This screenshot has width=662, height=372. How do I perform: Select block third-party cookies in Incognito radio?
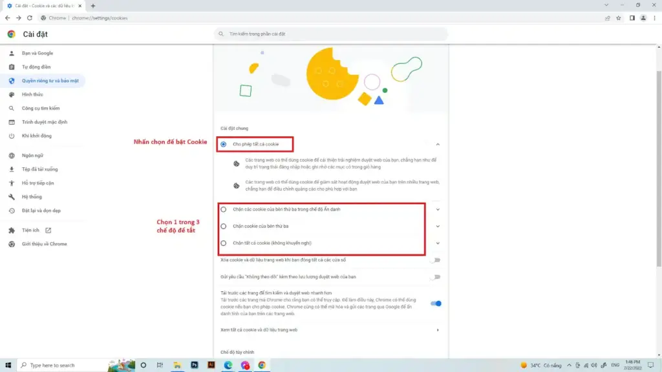223,209
